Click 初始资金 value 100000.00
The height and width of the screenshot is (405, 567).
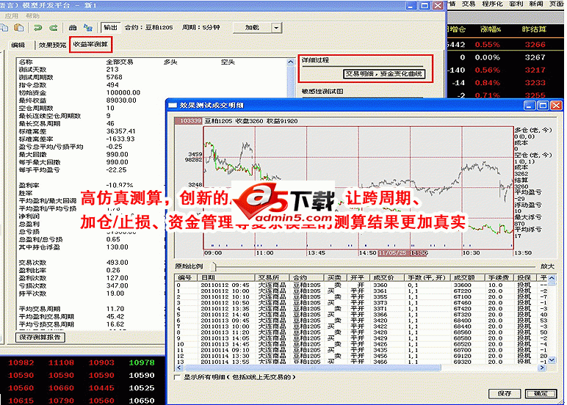tap(123, 92)
